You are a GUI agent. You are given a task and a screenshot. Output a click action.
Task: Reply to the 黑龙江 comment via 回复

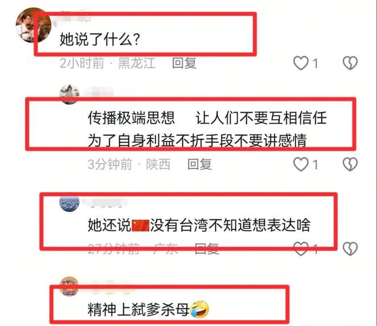[185, 63]
